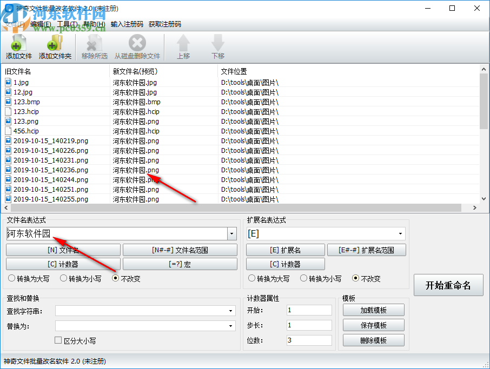Click the counter 开始 input field
Screen dimensions: 490x369
click(309, 310)
